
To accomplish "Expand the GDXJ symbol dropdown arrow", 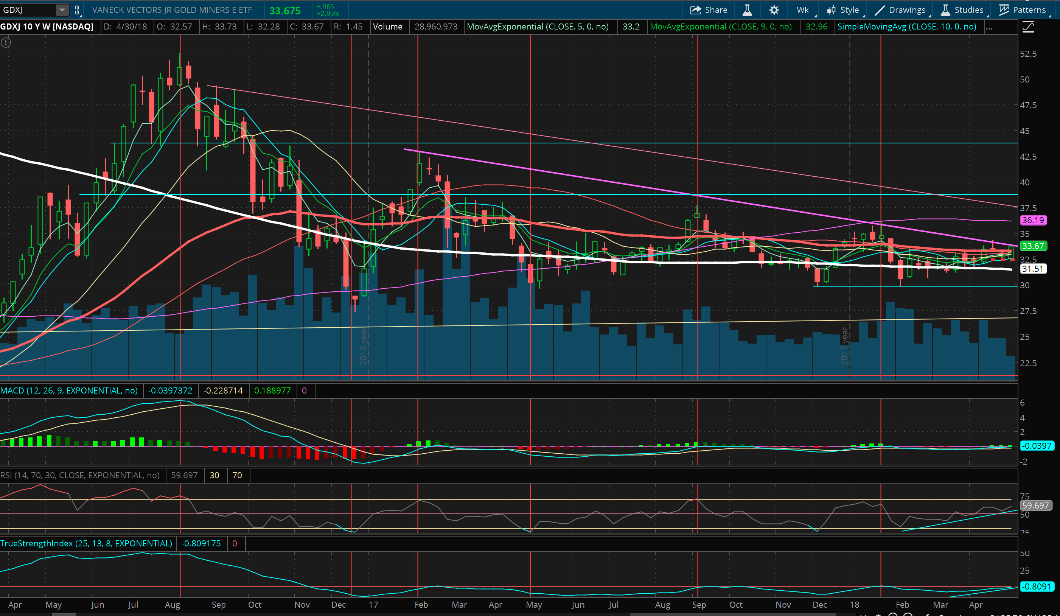I will click(x=62, y=10).
